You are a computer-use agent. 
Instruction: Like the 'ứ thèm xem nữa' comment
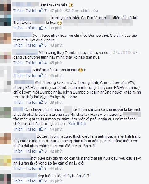pos(18,11)
